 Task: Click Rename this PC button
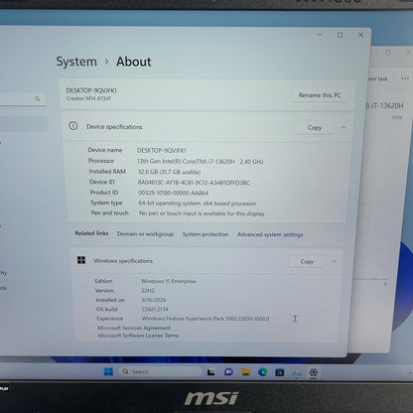pyautogui.click(x=320, y=95)
